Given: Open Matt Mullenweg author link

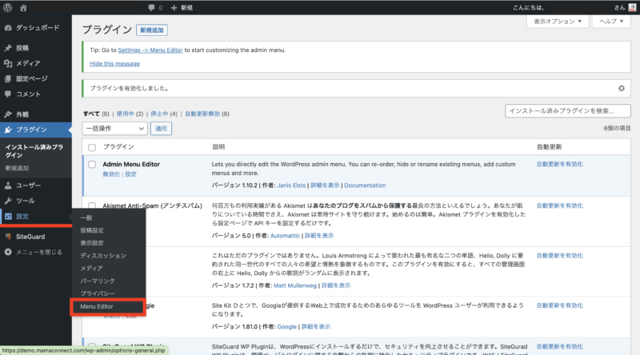Looking at the screenshot, I should coord(295,285).
